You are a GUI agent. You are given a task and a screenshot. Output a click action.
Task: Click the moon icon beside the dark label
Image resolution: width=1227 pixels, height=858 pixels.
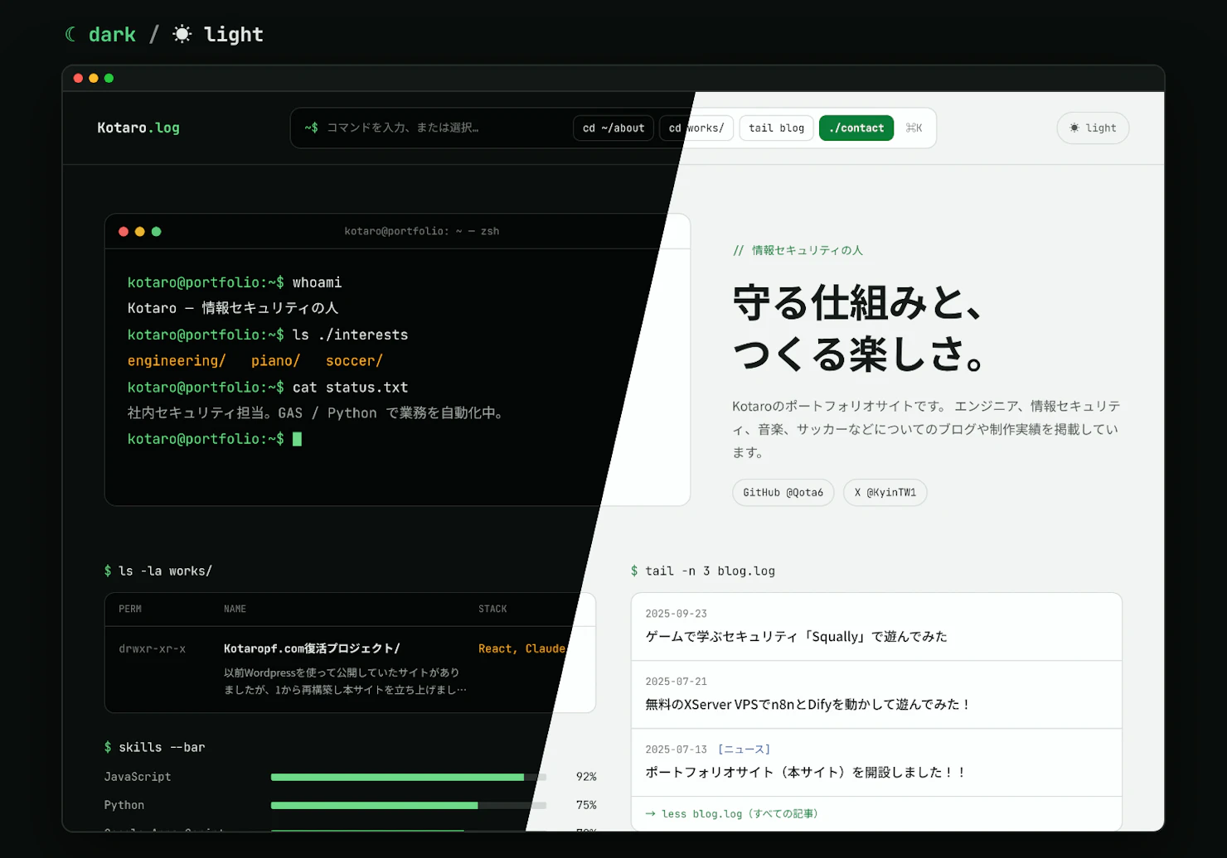(x=71, y=34)
